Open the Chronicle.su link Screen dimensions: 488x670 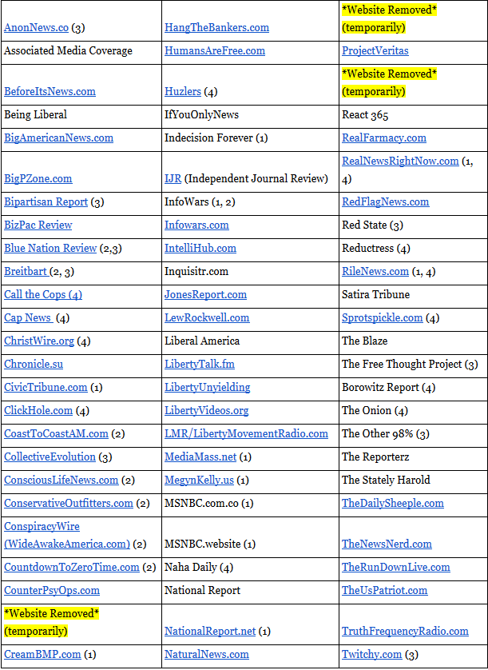pyautogui.click(x=34, y=364)
